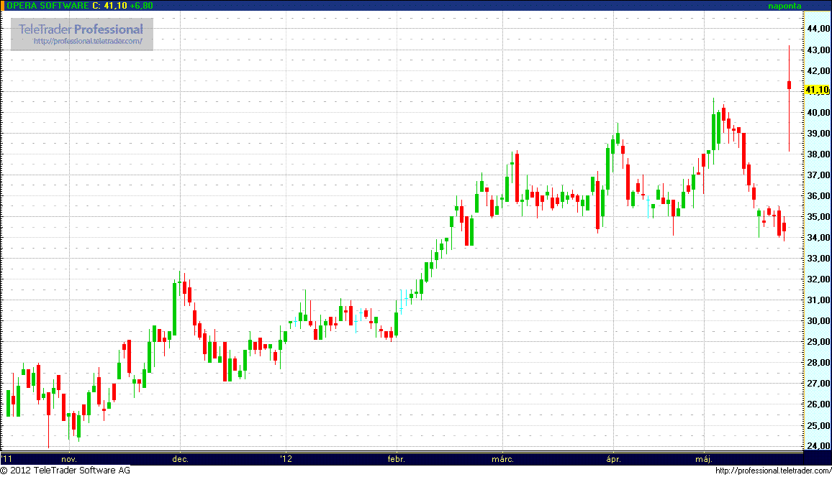The image size is (832, 477).
Task: Click the febr. month label
Action: [x=397, y=459]
